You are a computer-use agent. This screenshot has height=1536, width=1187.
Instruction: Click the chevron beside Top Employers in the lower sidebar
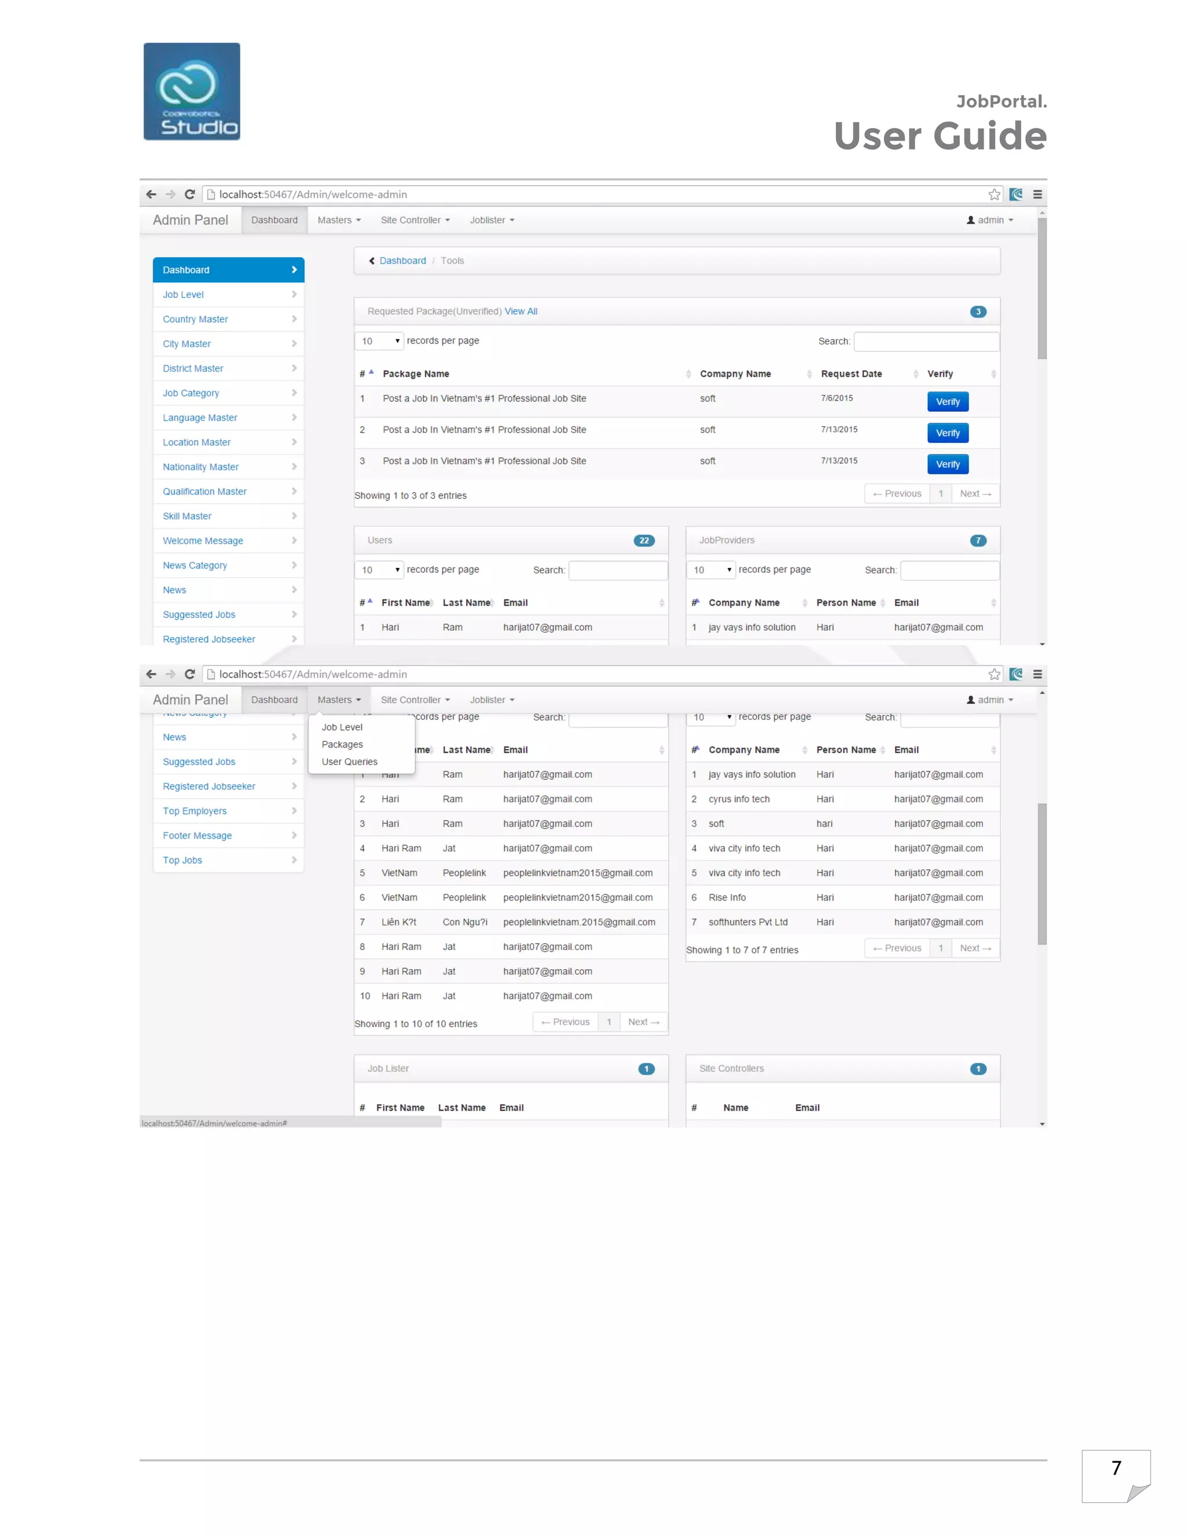(x=294, y=810)
